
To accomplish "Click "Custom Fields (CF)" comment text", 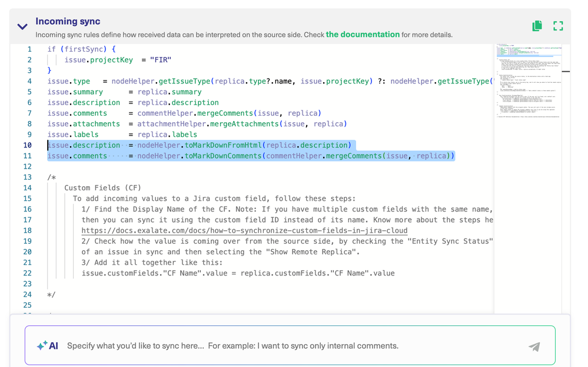I will click(103, 188).
